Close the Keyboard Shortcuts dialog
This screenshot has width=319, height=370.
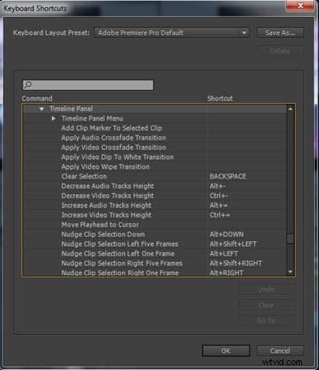[300, 6]
